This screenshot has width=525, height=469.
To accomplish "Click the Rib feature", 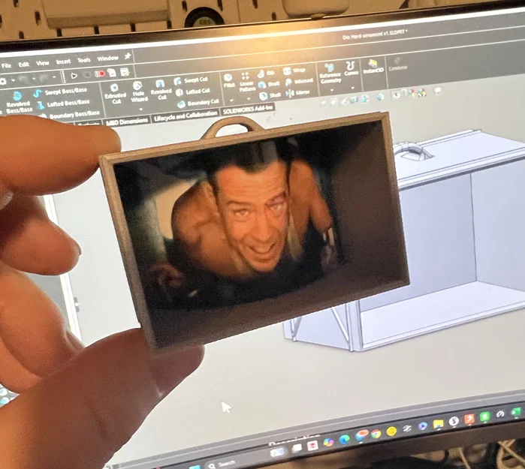I will [267, 74].
